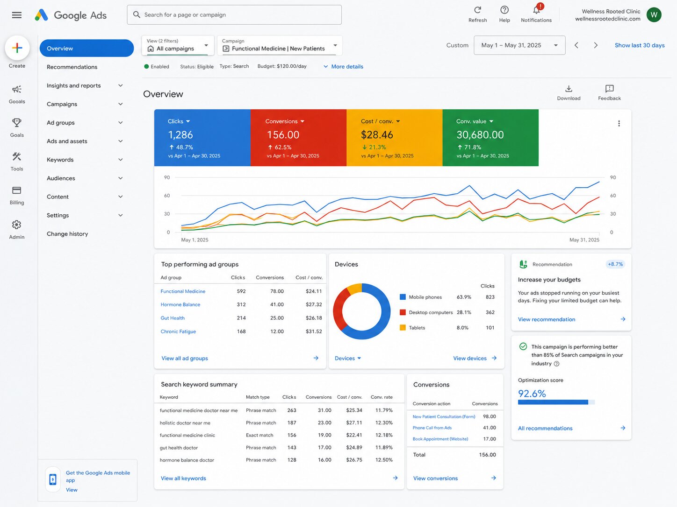This screenshot has width=677, height=507.
Task: Open Recommendations in sidebar
Action: pos(72,67)
